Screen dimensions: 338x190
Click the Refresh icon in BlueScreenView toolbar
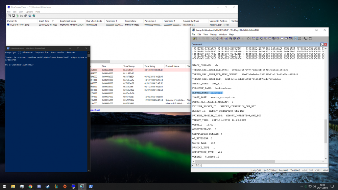click(17, 16)
